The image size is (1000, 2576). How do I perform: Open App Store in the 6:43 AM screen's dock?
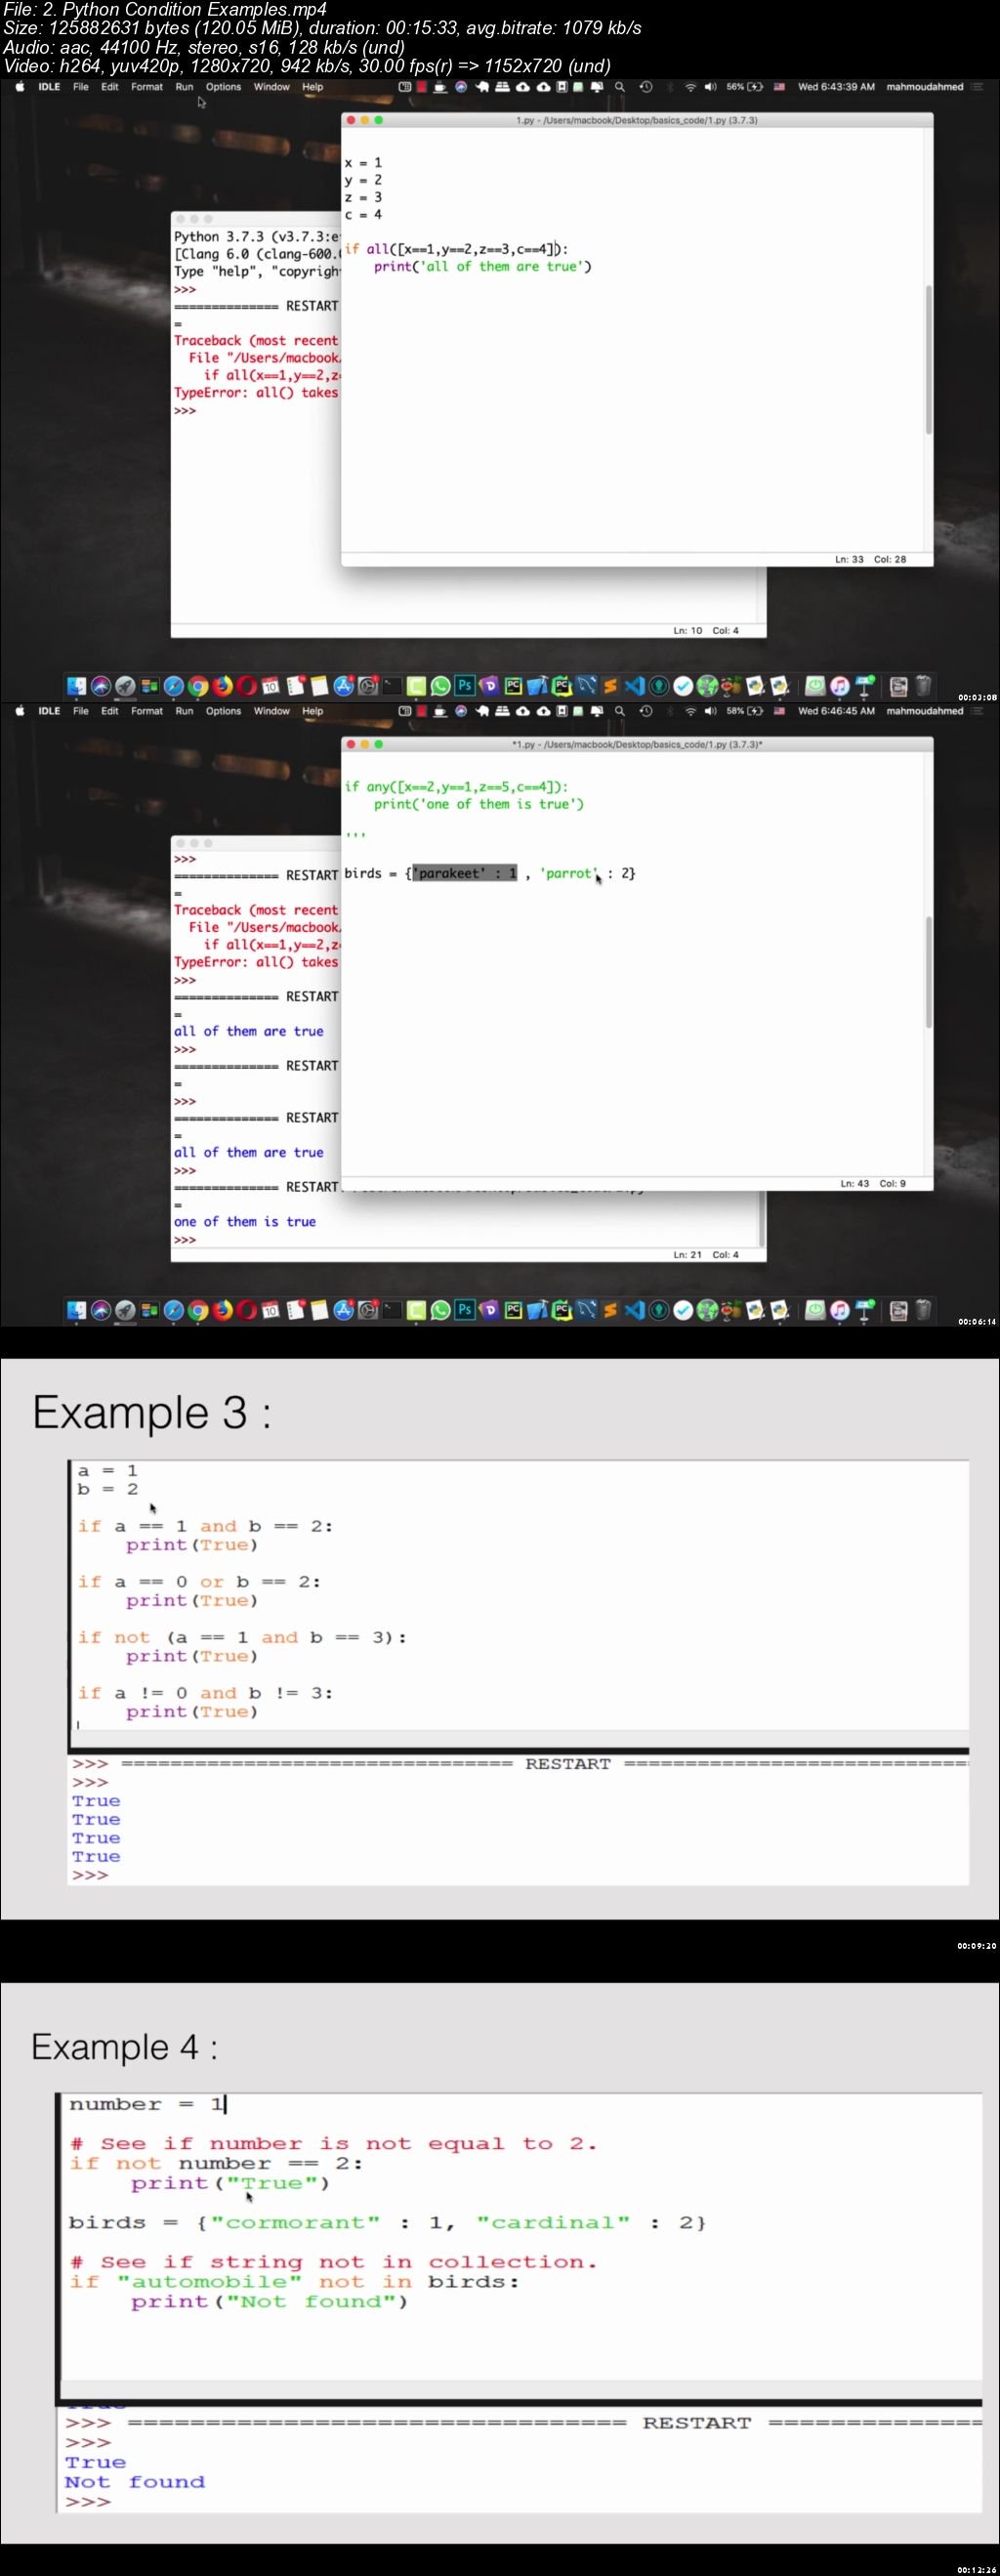[343, 685]
